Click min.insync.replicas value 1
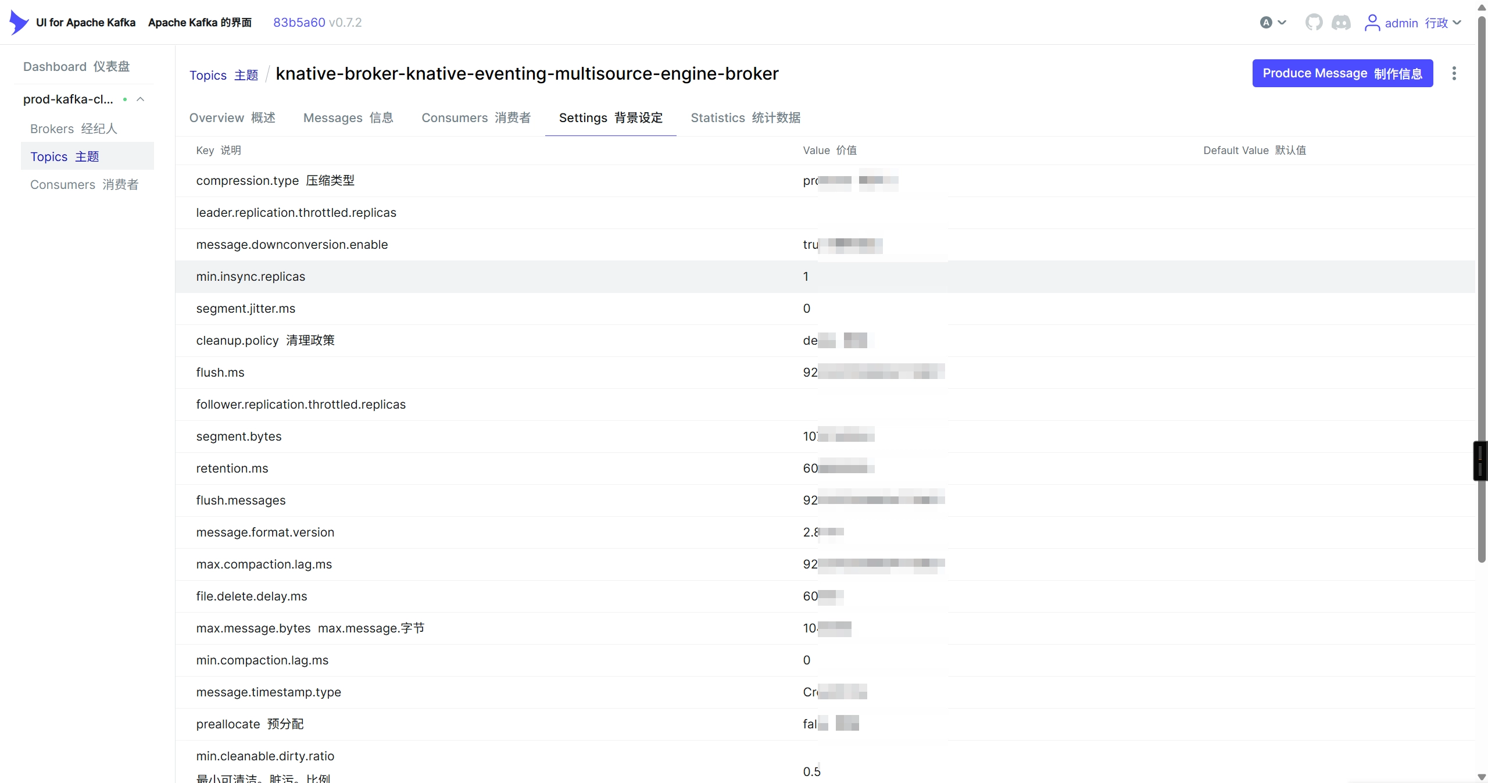 pyautogui.click(x=806, y=277)
